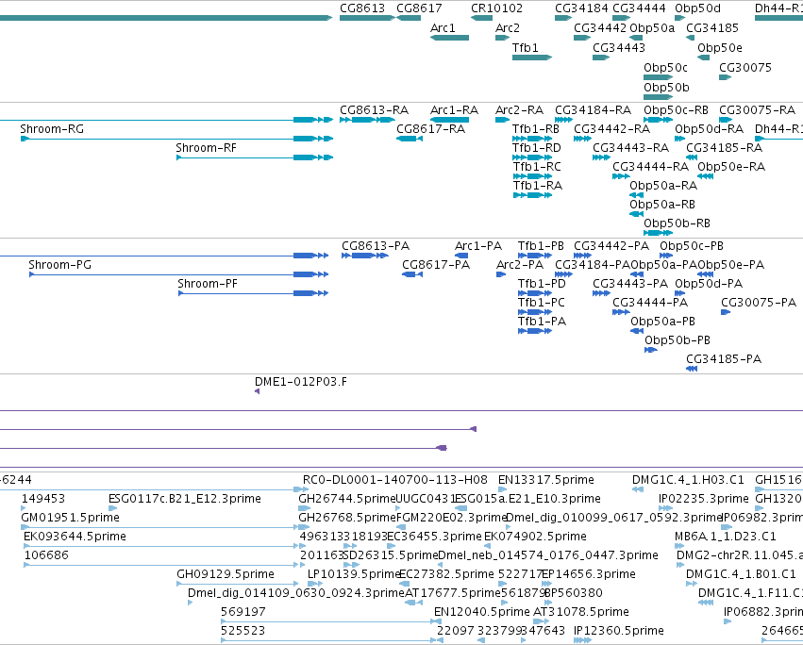Select the Shroom-RG transcript label
The width and height of the screenshot is (803, 645).
[52, 129]
